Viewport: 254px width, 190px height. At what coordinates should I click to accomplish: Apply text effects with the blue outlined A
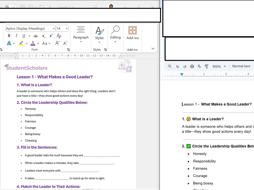[9, 43]
